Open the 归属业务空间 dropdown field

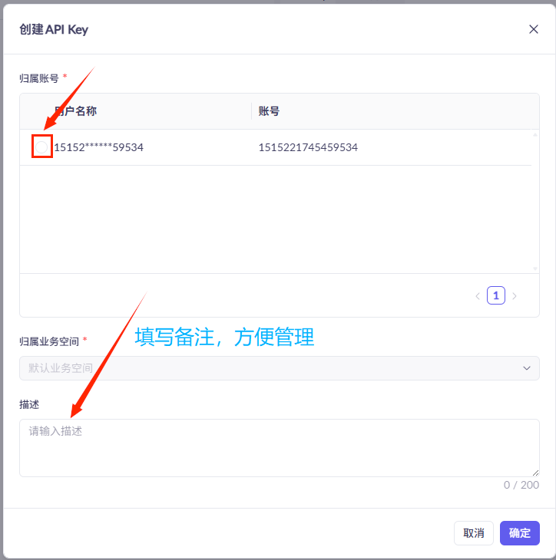coord(269,368)
